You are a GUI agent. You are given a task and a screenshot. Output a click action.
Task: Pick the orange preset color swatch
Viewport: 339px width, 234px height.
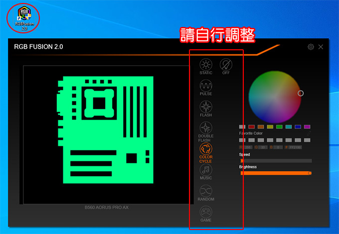pyautogui.click(x=261, y=127)
